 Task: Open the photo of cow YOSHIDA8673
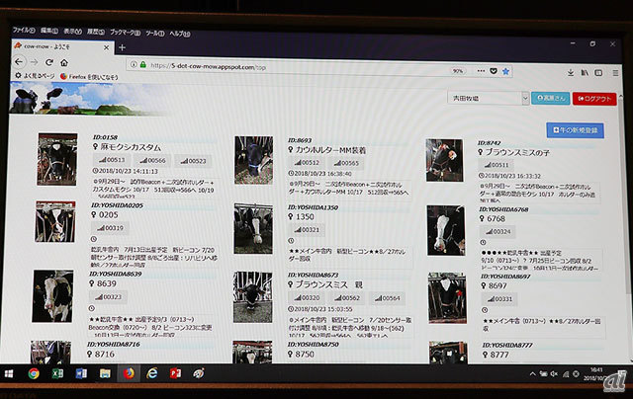(253, 297)
